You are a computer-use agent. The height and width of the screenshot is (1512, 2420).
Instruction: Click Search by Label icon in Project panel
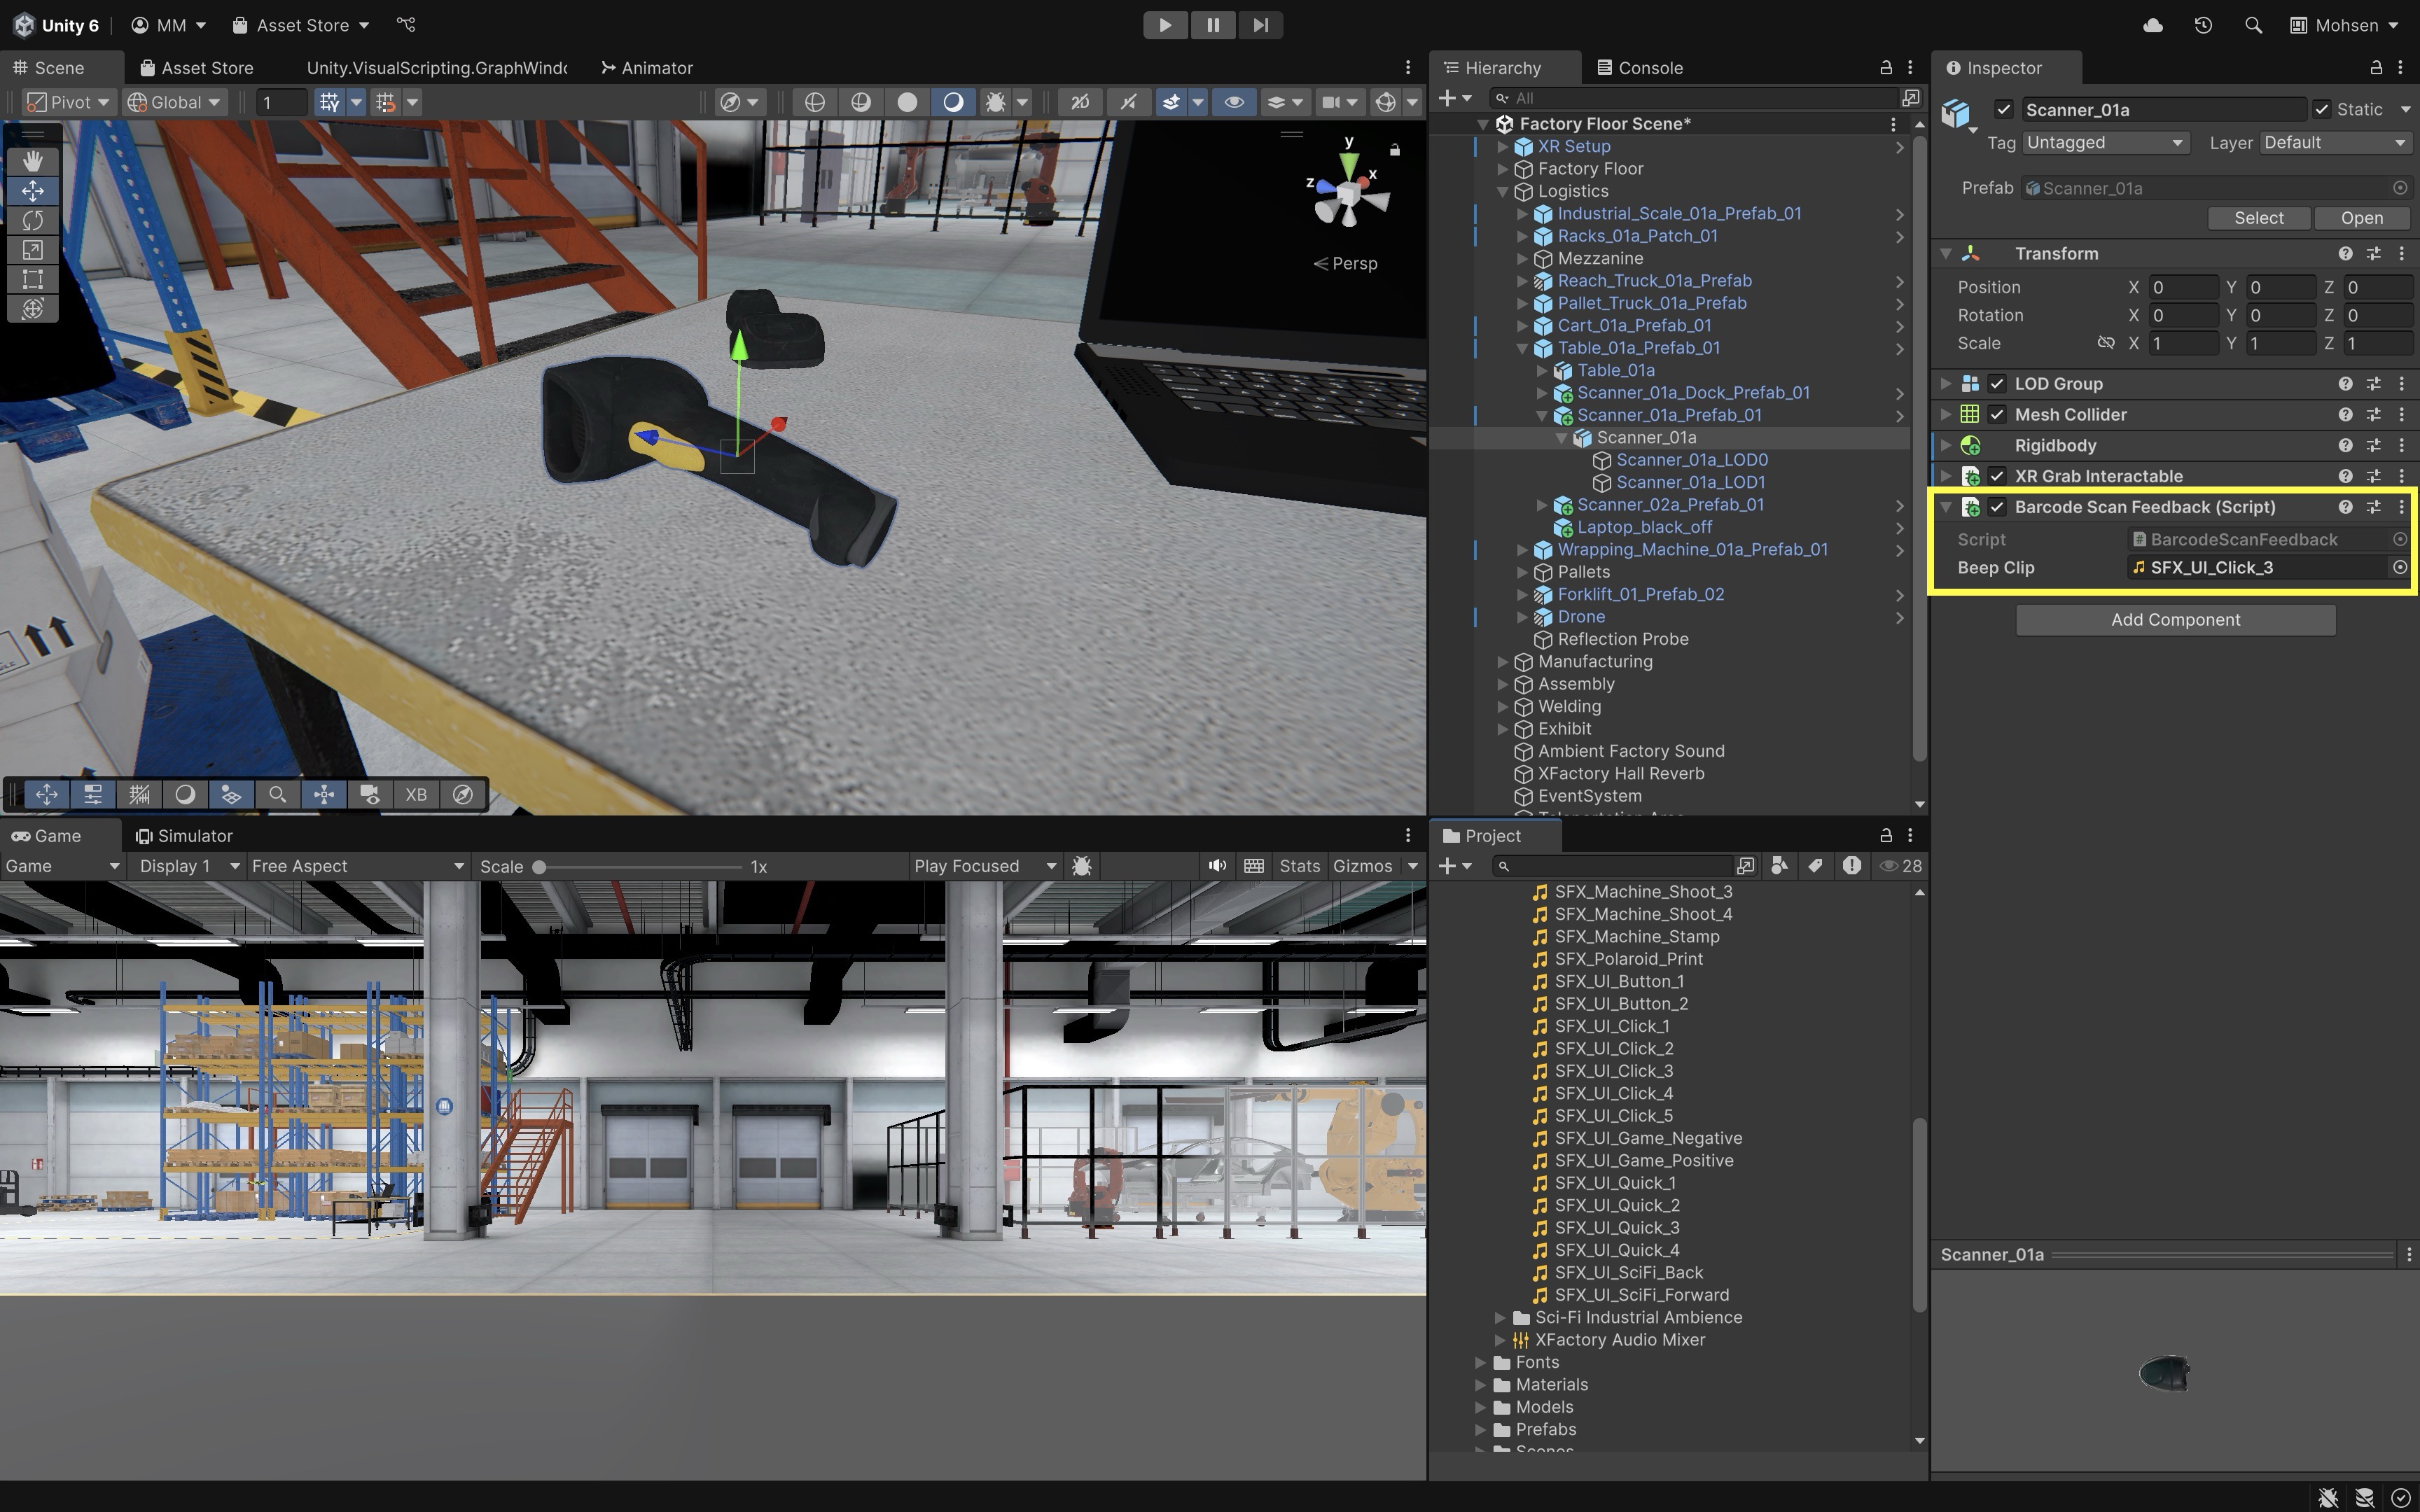1815,866
